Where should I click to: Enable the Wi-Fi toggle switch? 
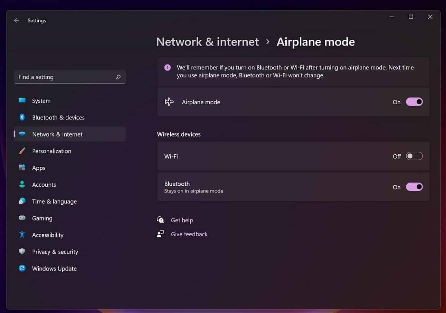pos(414,156)
